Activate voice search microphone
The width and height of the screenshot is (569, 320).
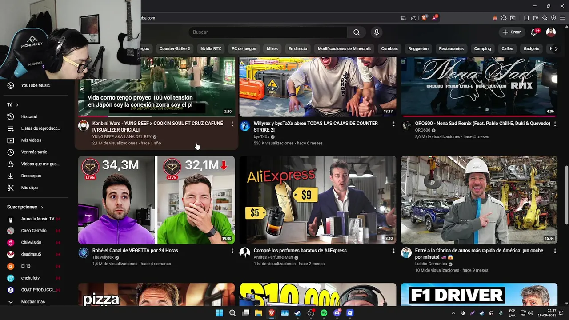pos(377,32)
